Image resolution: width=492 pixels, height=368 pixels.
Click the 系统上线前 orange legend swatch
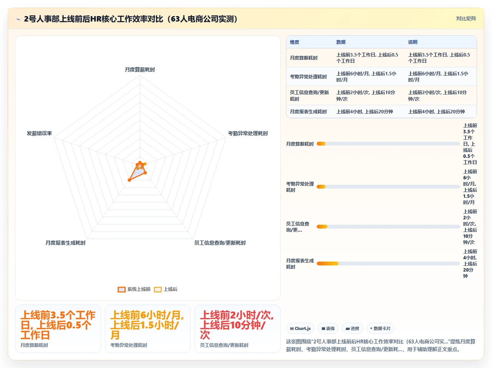click(x=121, y=289)
